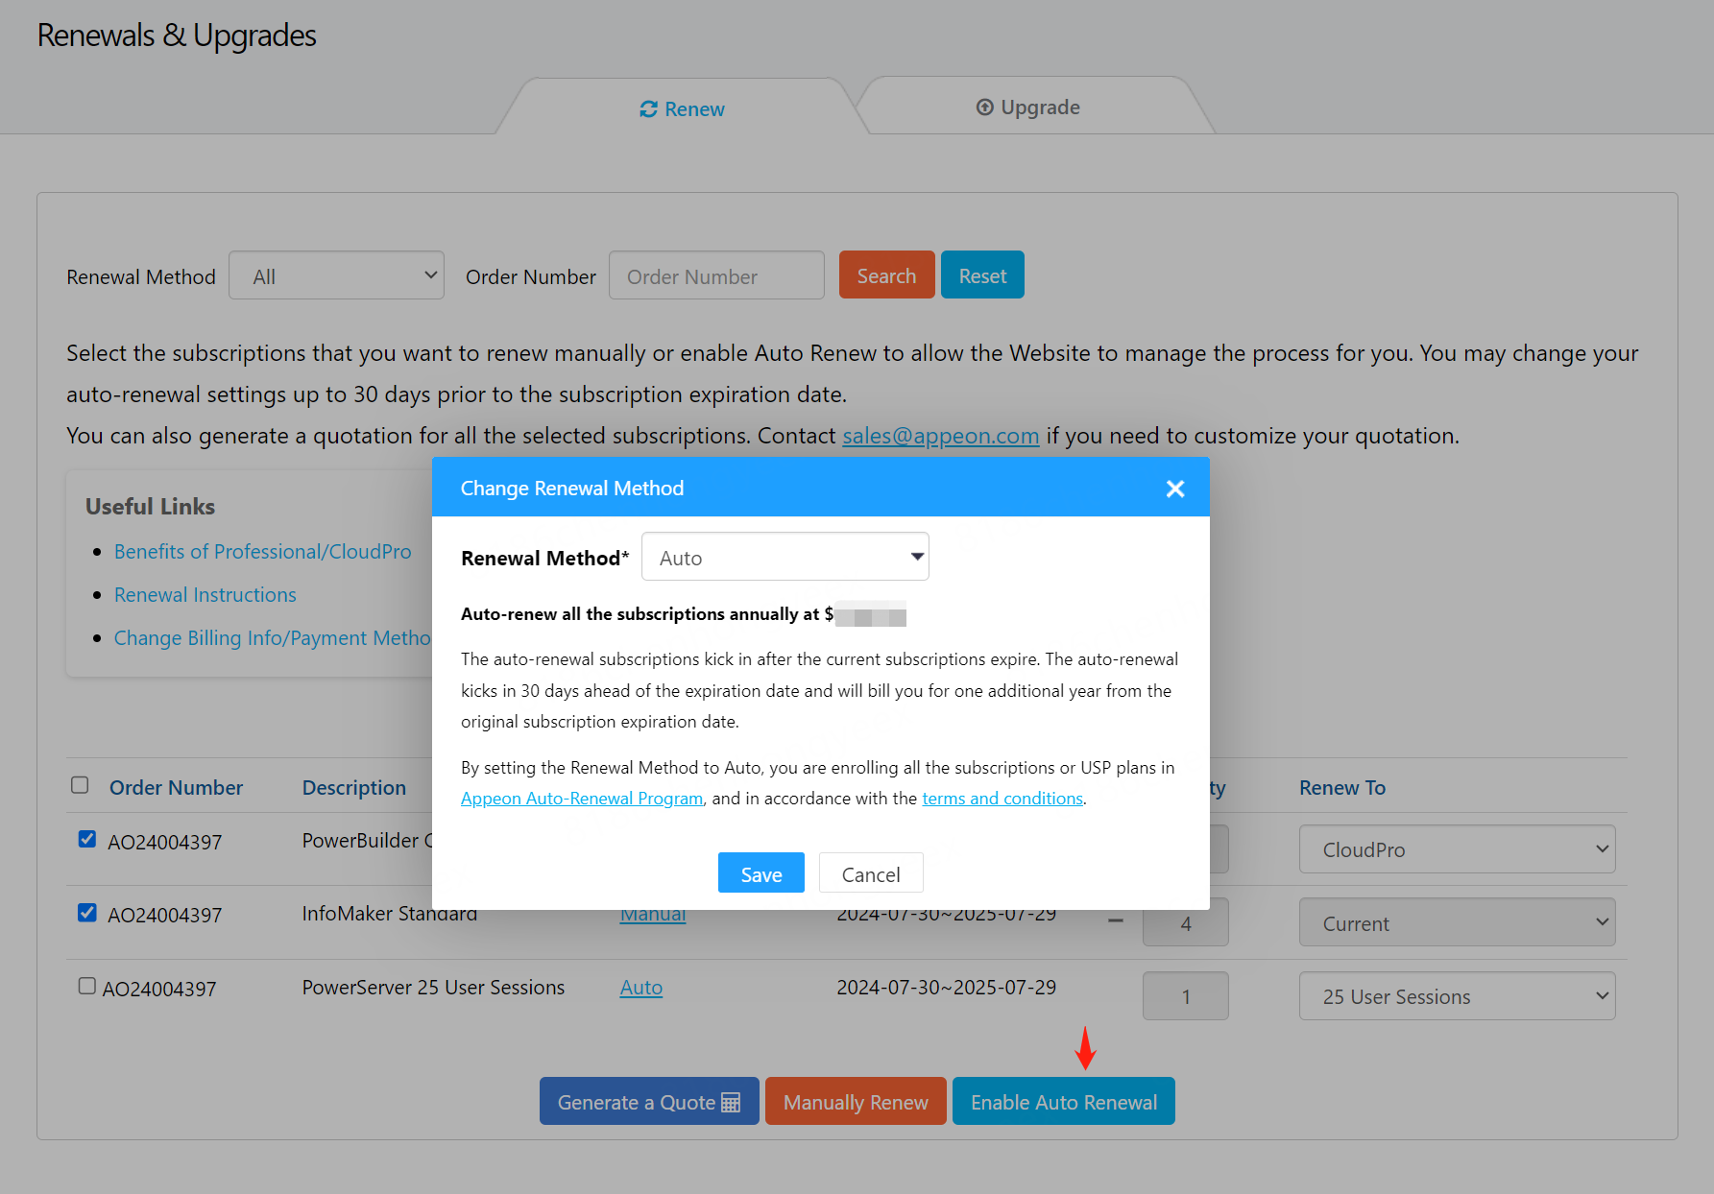Viewport: 1714px width, 1194px height.
Task: Toggle the select-all checkbox in table header
Action: pyautogui.click(x=81, y=785)
